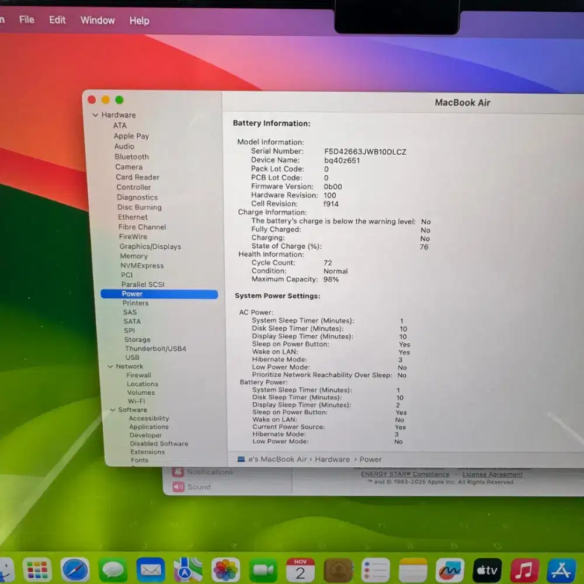
Task: Open the Photos app in the Dock
Action: coord(226,568)
